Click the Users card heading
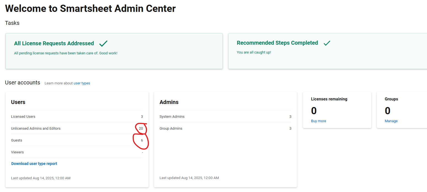427x192 pixels. [x=18, y=102]
